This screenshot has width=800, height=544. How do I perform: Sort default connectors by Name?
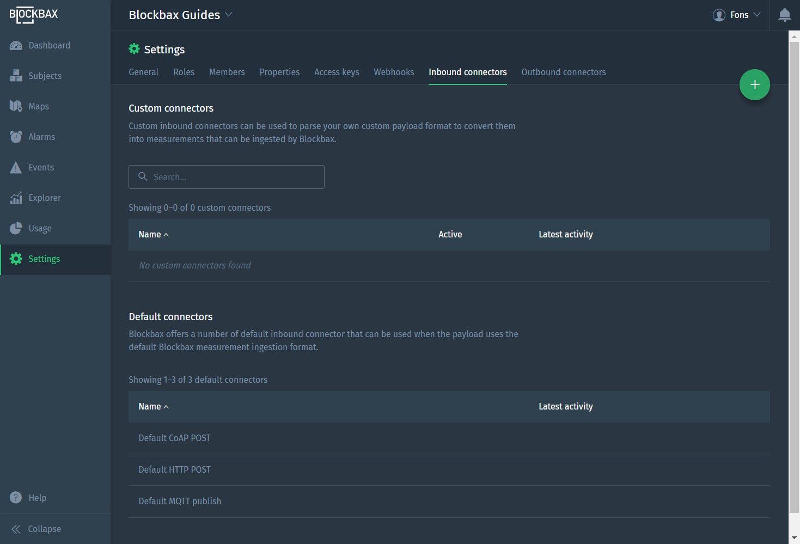[154, 407]
